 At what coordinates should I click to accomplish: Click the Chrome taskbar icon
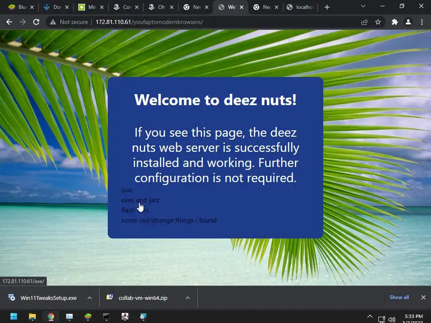click(51, 316)
